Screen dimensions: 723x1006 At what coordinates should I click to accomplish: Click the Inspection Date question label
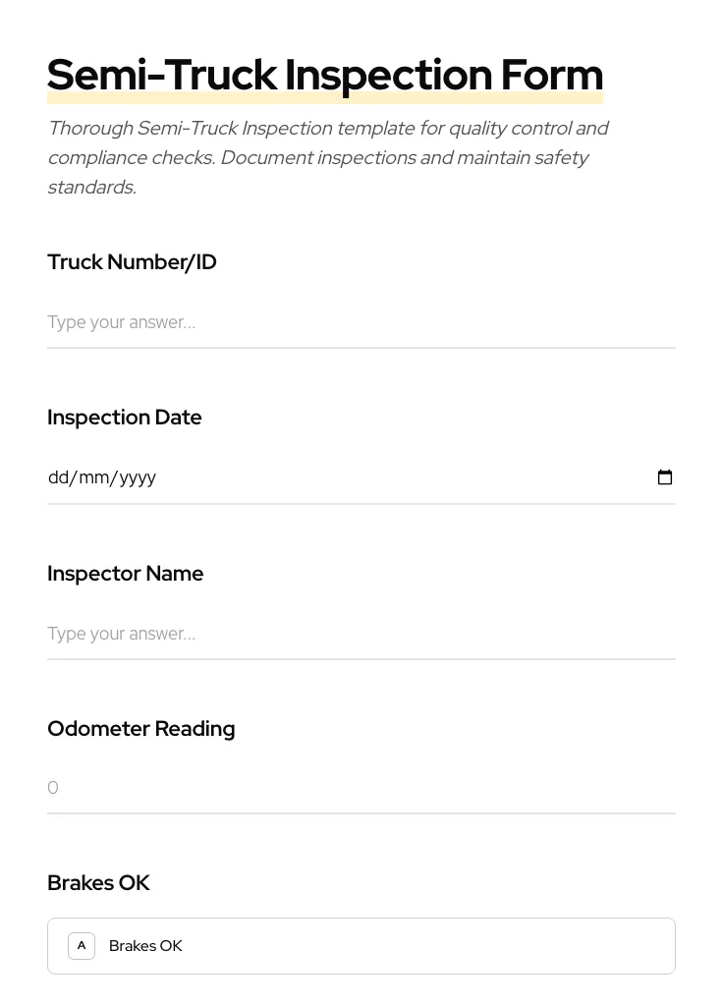125,417
